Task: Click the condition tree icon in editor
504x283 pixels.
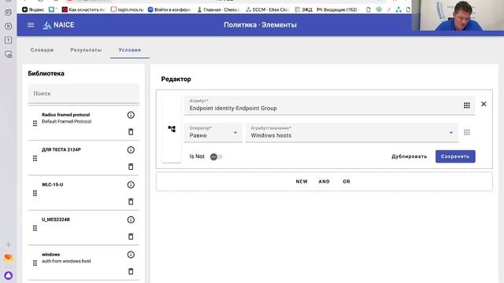Action: pos(172,129)
